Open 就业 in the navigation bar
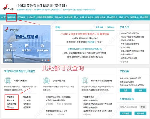The image size is (150, 119). 127,17
